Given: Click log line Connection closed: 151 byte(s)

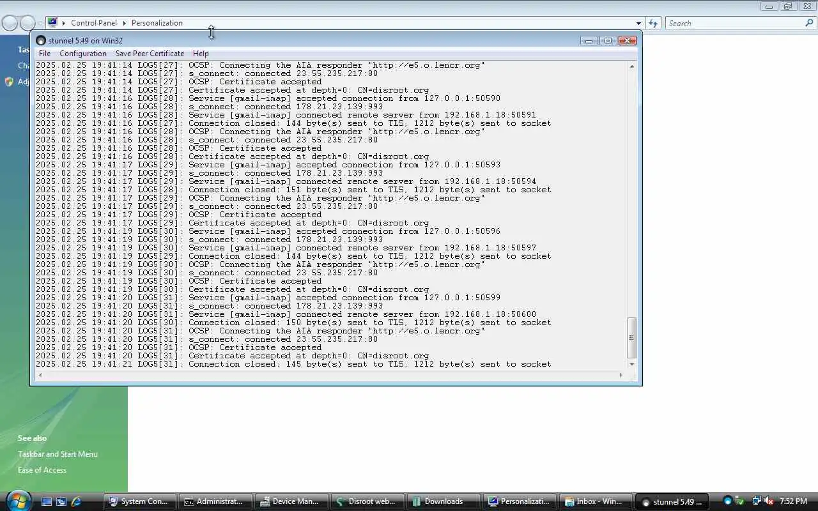Looking at the screenshot, I should click(293, 190).
